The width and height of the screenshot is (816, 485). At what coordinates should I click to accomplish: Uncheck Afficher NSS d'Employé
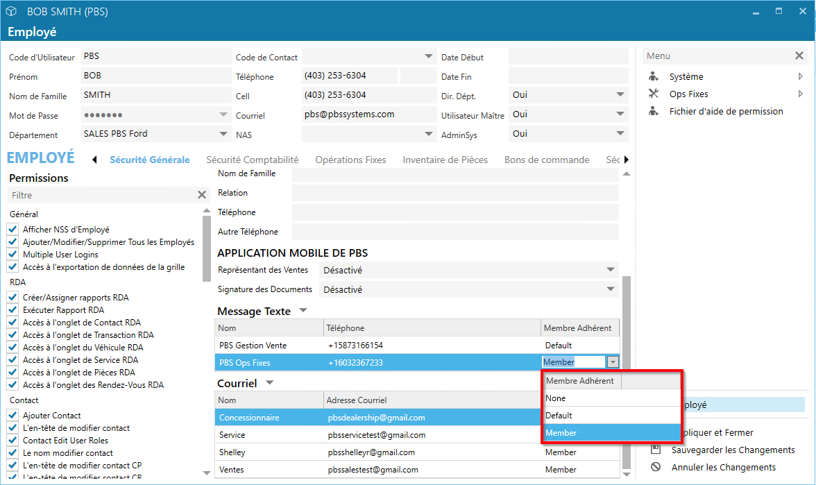point(12,229)
